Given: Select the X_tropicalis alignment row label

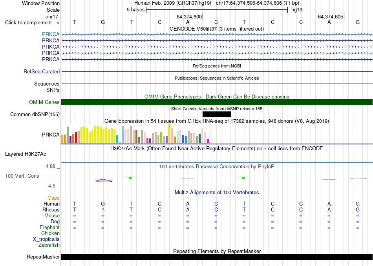Looking at the screenshot, I should [46, 239].
